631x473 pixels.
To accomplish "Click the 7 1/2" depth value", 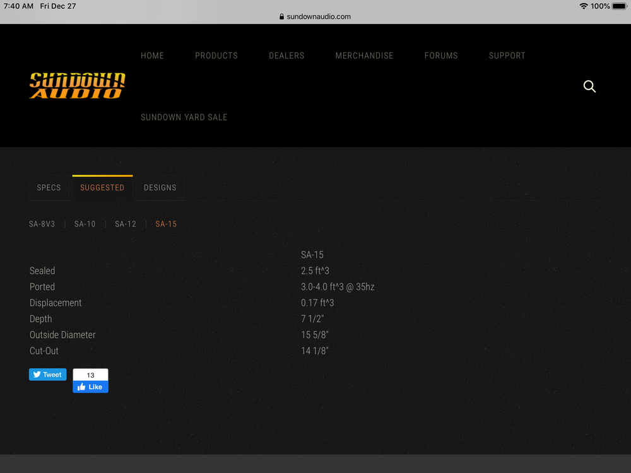I will 312,319.
